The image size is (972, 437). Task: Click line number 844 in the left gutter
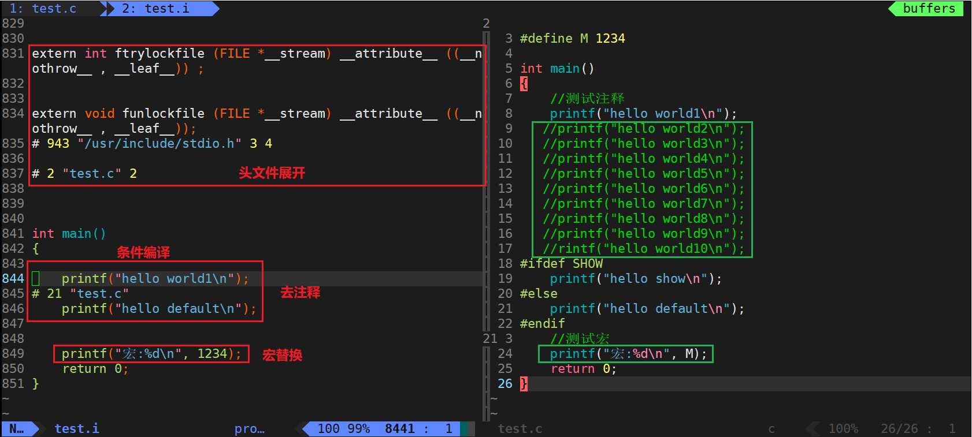[13, 279]
